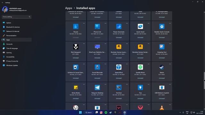Viewport: 205px width, 115px height.
Task: Click the Phone Link app icon
Action: [x=97, y=27]
